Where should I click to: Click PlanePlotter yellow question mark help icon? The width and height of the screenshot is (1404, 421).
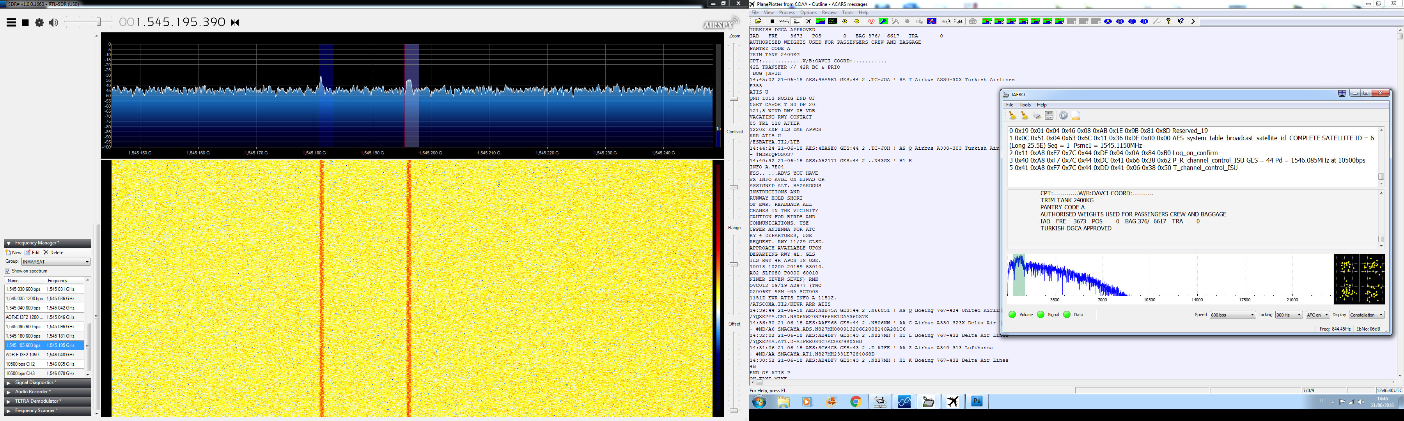coord(1168,22)
